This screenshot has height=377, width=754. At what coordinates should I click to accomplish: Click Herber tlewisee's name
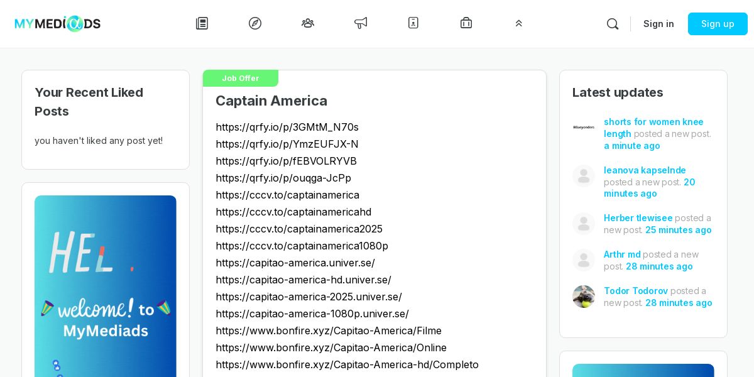point(638,218)
